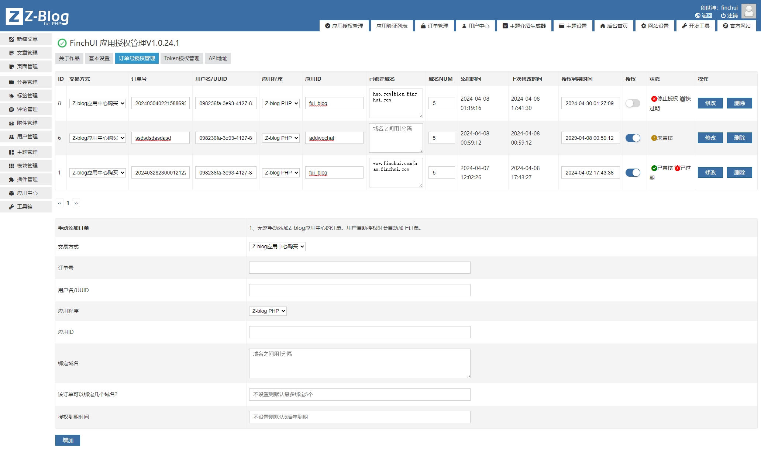Click 删除 button for order ID 8
The image size is (761, 453).
[x=739, y=103]
